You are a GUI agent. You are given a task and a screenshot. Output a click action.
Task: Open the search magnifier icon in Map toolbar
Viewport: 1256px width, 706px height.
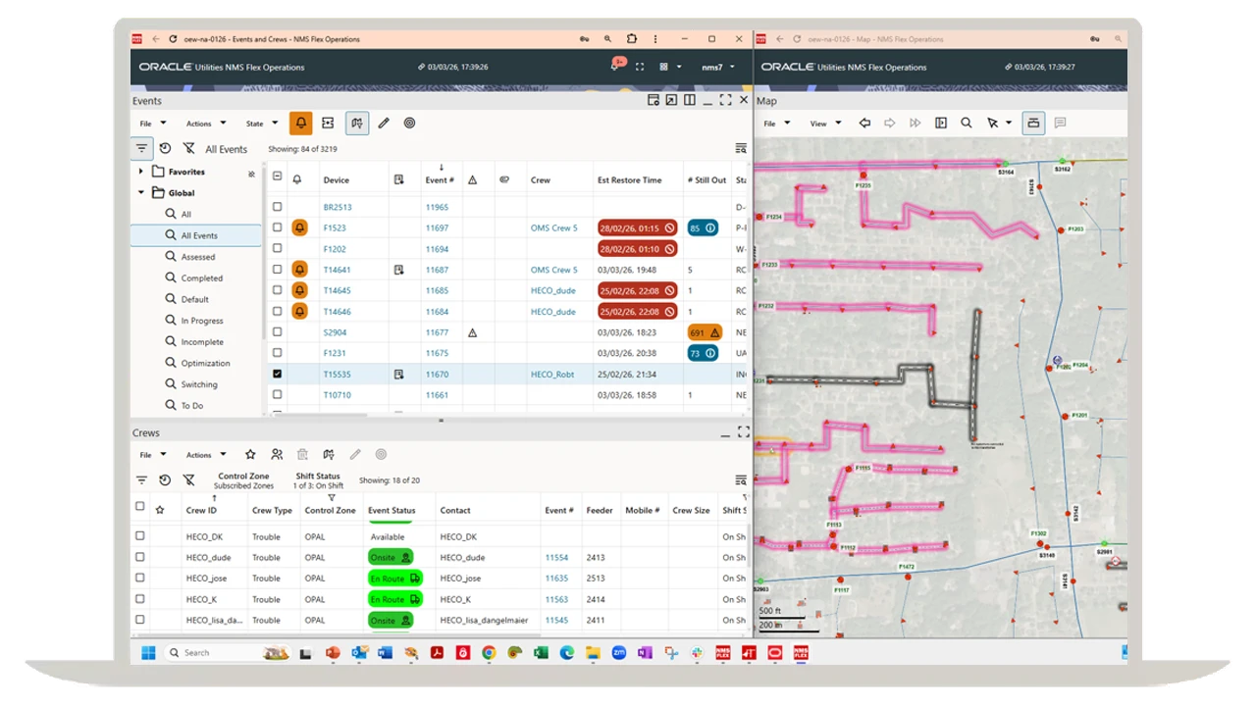(x=967, y=123)
